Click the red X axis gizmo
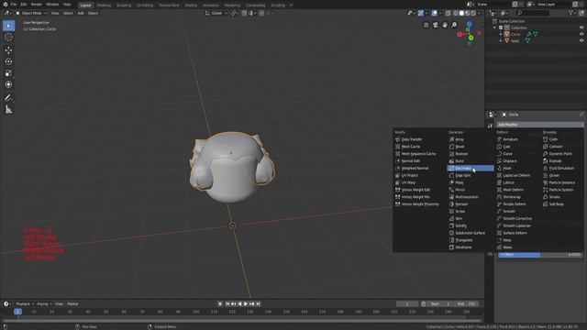 (x=460, y=35)
